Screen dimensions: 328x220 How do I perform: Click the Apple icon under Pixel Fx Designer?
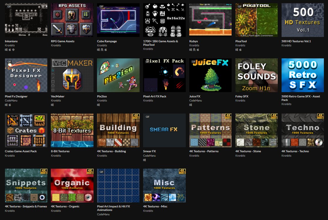[x=10, y=105]
